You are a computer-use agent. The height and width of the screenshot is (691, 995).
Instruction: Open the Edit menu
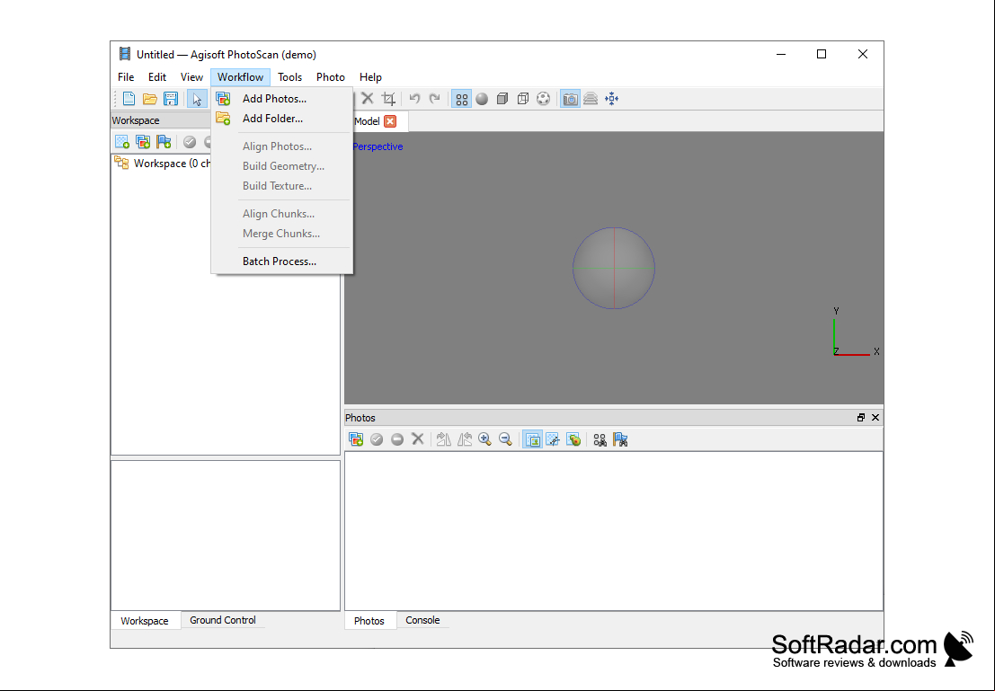click(x=157, y=76)
